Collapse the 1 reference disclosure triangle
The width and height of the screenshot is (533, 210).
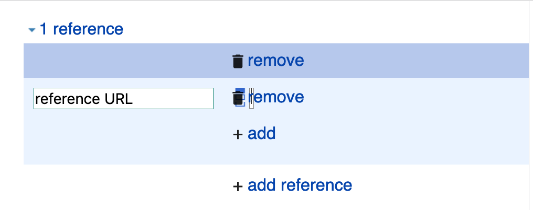(32, 30)
